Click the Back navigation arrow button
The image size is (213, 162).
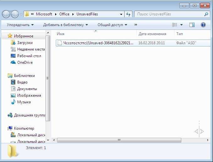(6, 14)
